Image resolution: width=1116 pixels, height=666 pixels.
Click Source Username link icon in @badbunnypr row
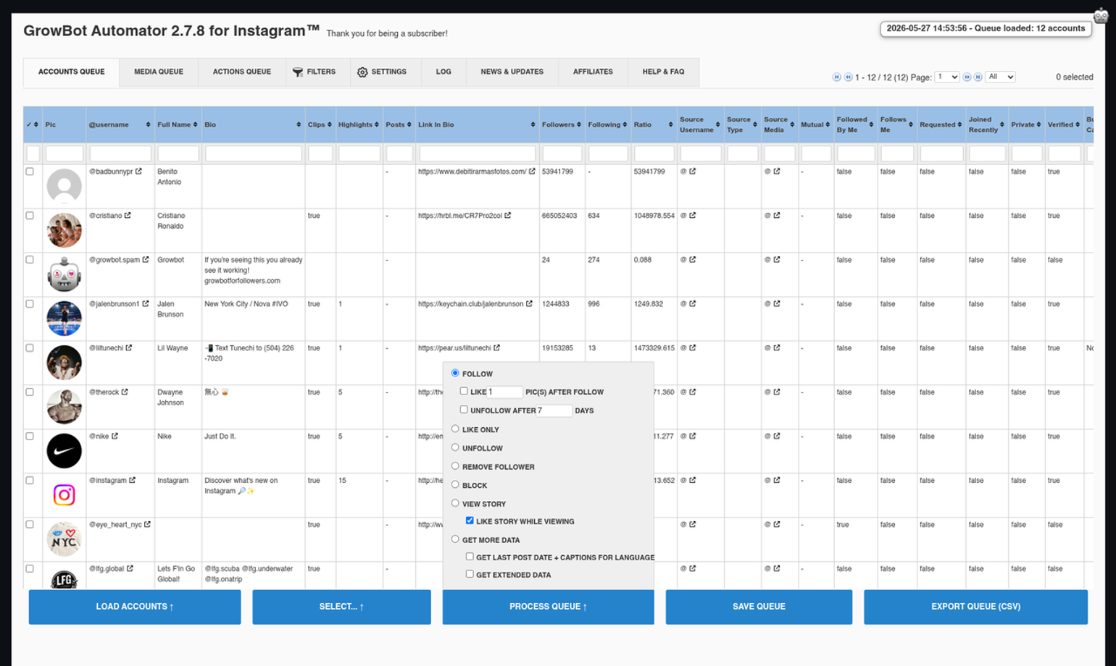click(x=693, y=172)
